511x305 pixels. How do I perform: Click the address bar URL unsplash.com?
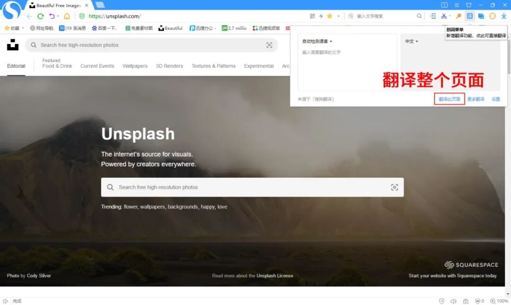coord(115,16)
